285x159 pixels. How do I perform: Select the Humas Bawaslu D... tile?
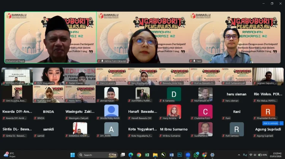click(205, 76)
